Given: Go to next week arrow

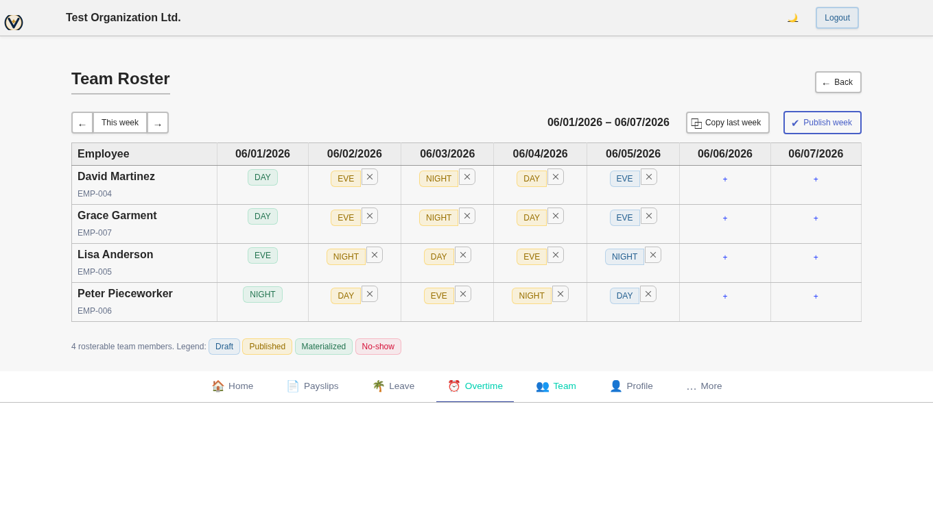Looking at the screenshot, I should tap(158, 123).
